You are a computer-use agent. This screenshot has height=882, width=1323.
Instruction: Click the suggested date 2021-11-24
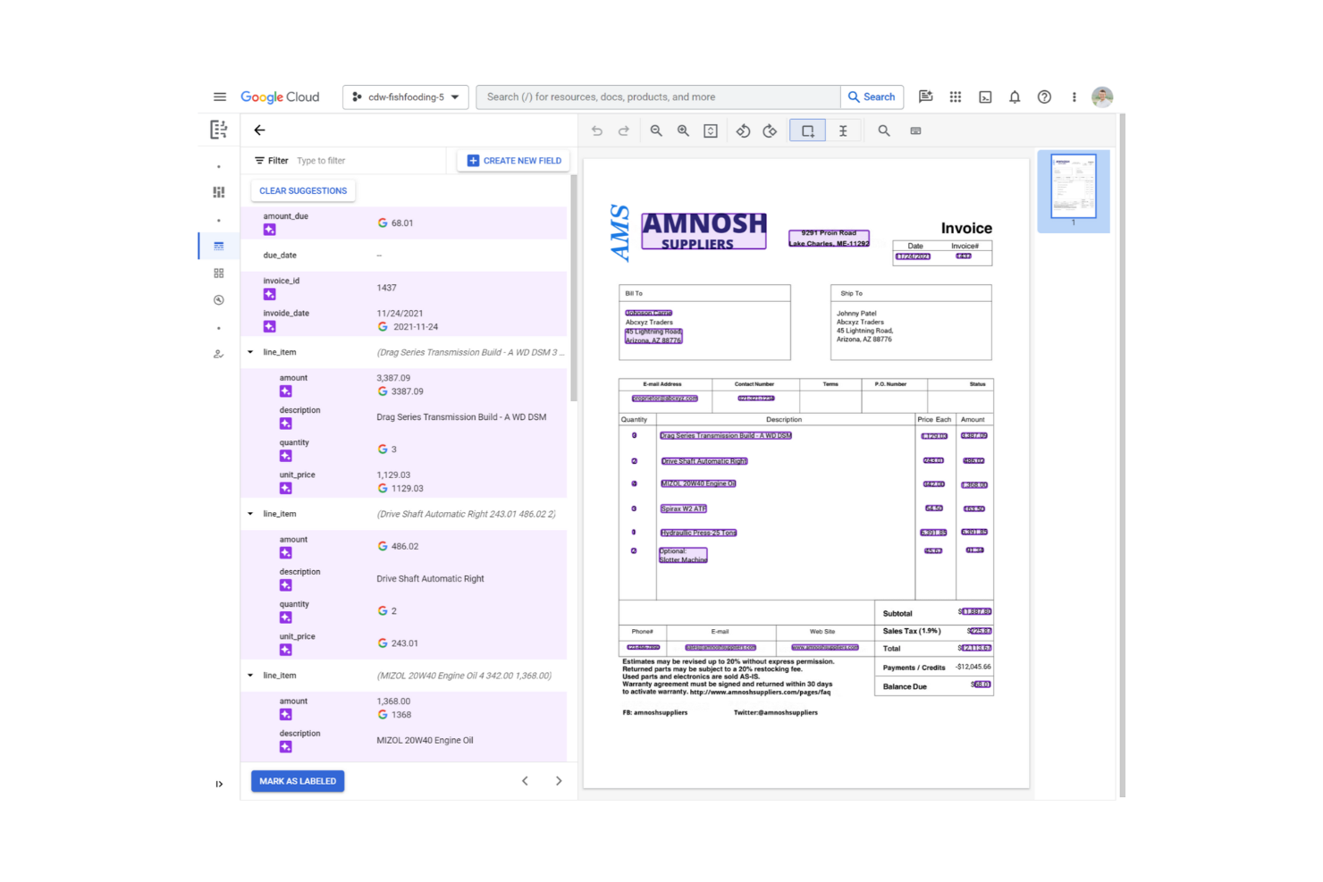tap(416, 327)
